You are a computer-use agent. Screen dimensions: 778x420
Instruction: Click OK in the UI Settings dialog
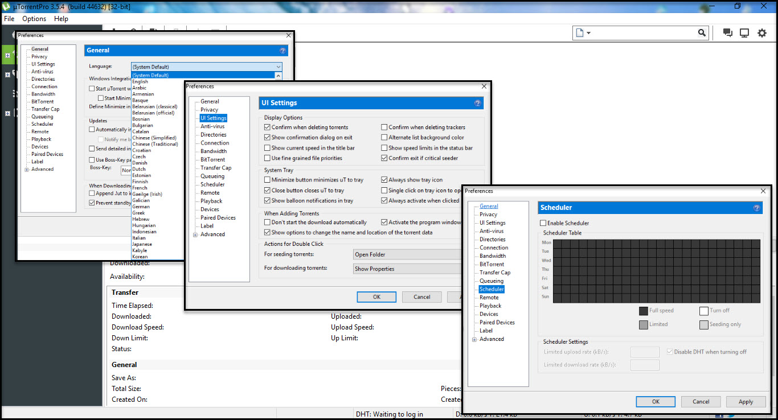pyautogui.click(x=376, y=297)
